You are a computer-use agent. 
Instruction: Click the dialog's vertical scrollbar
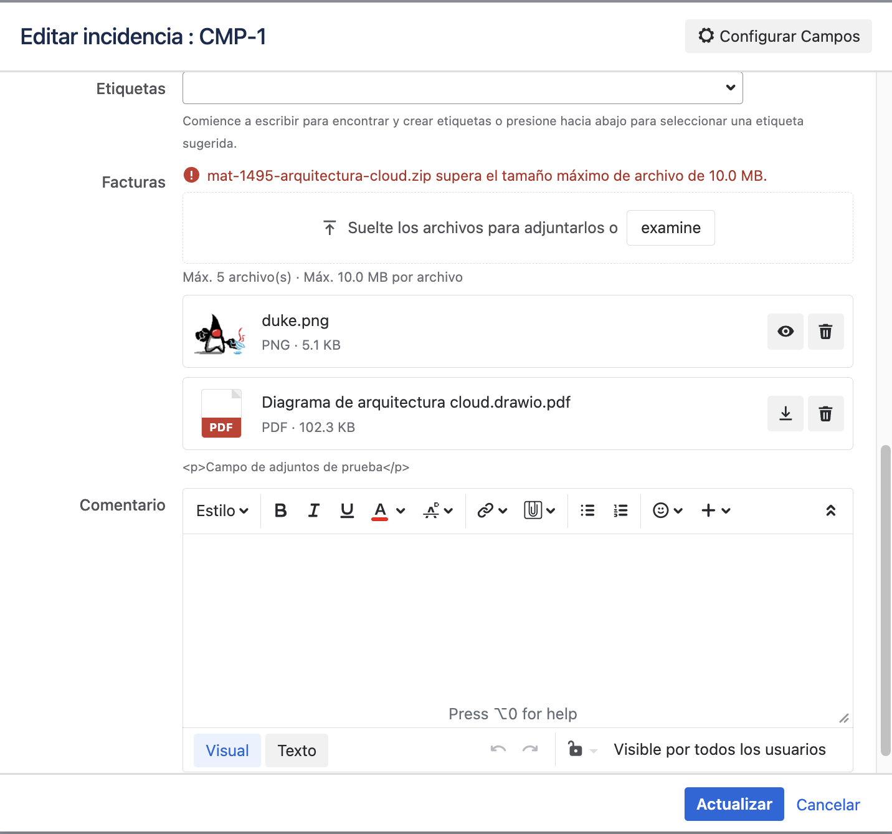(886, 601)
